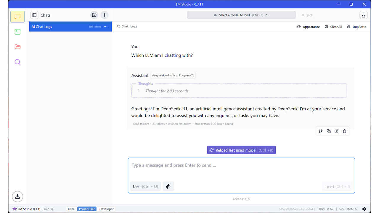Open the Chat view in sidebar
This screenshot has height=213, width=379.
coord(17,17)
